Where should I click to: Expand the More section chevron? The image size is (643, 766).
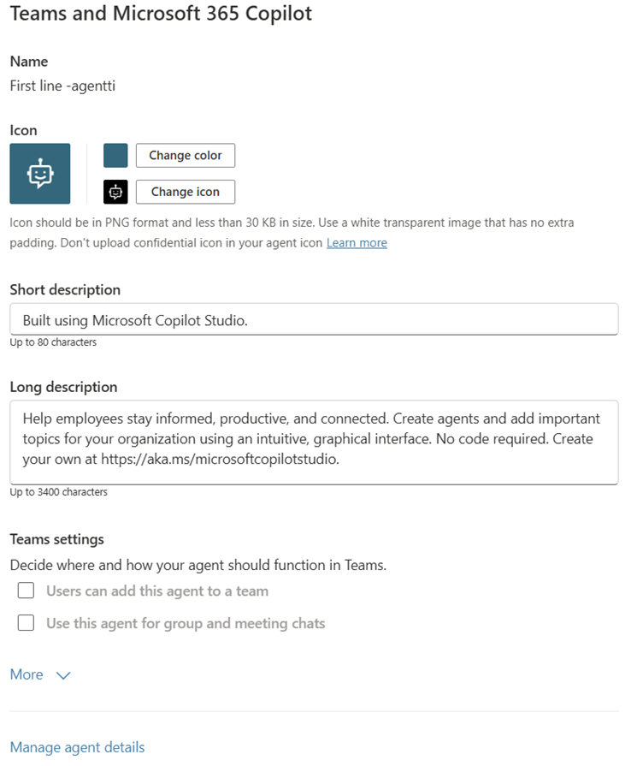point(63,675)
